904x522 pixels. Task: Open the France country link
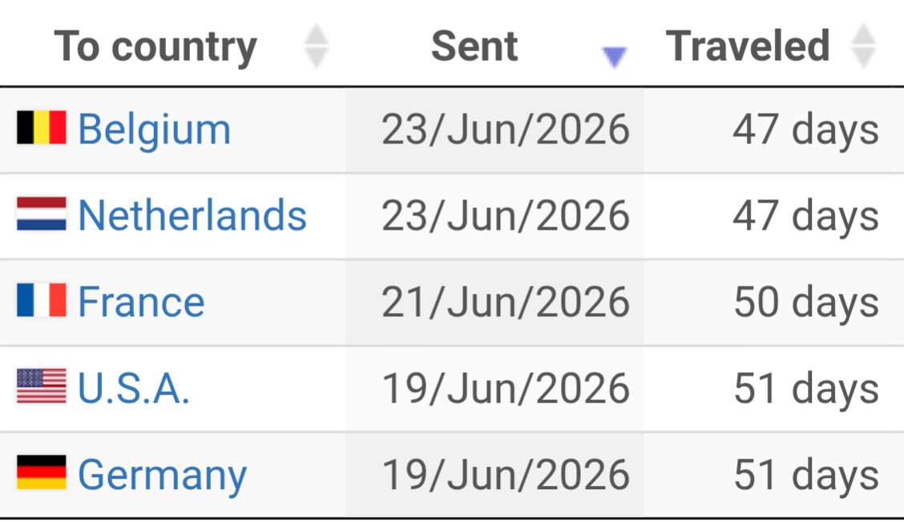coord(141,302)
